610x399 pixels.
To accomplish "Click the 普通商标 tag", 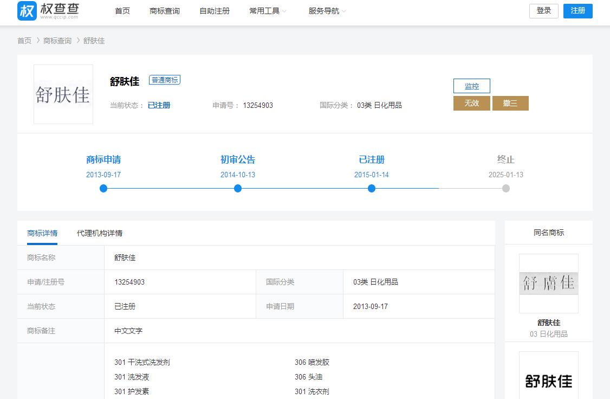I will click(x=165, y=80).
